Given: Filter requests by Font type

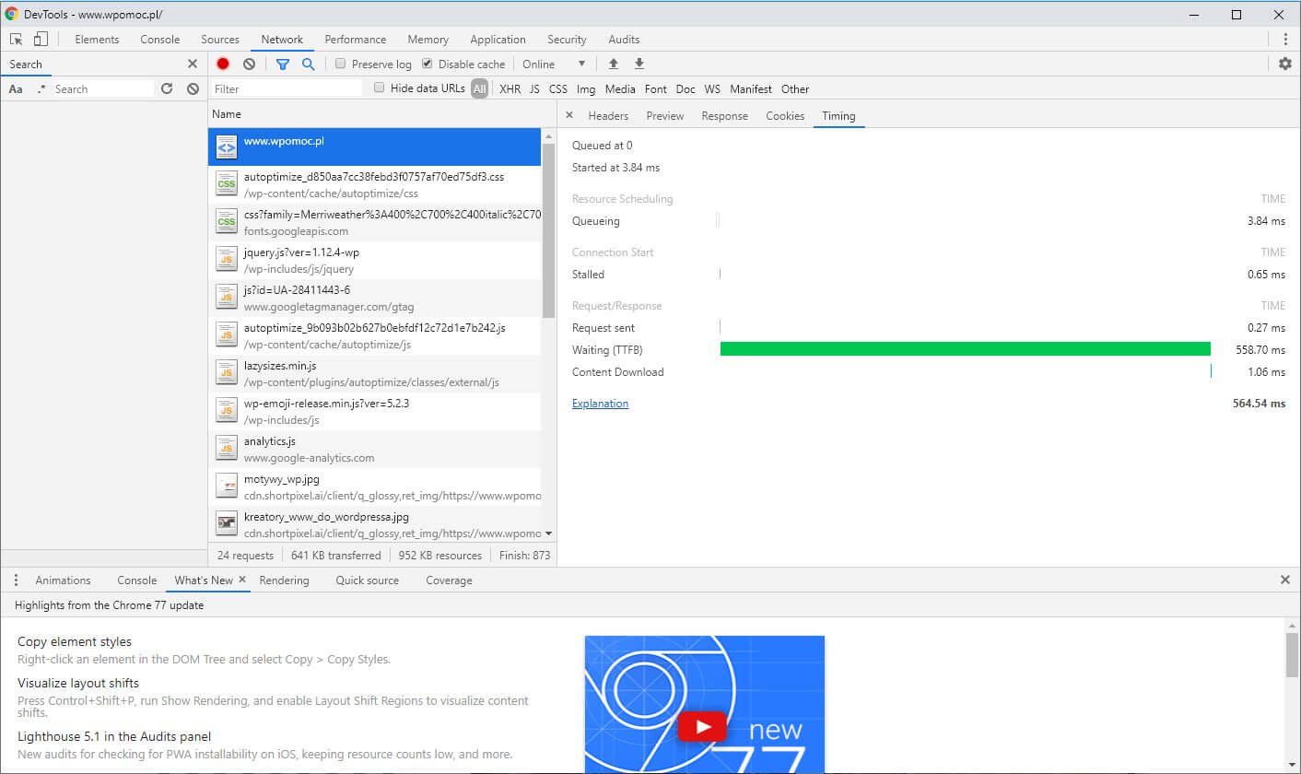Looking at the screenshot, I should 656,89.
